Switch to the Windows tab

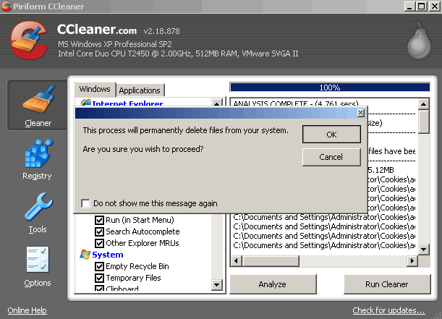tap(95, 89)
